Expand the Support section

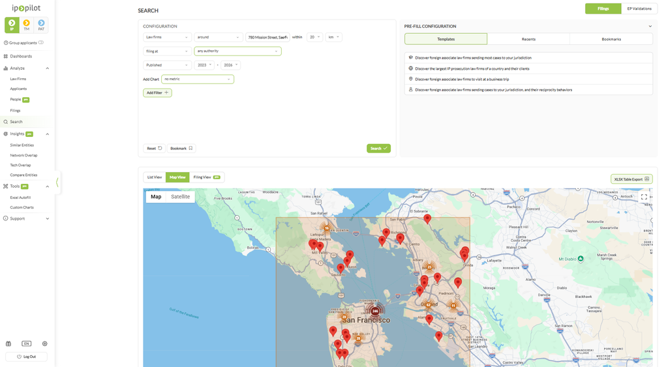[x=47, y=218]
